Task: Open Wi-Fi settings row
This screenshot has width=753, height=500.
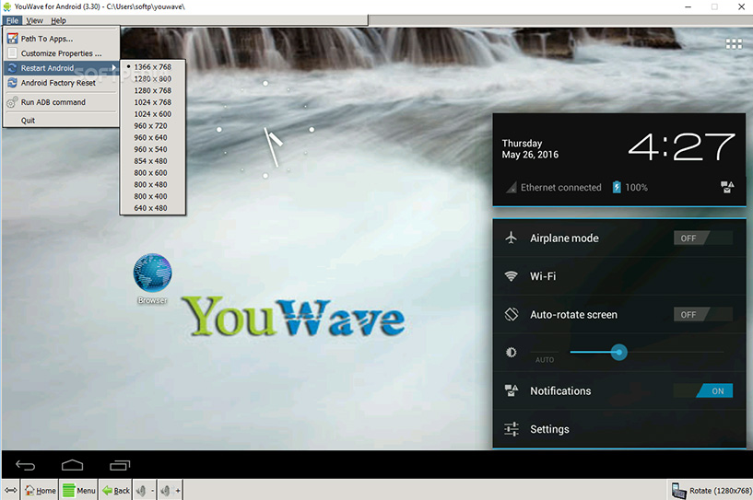Action: (619, 276)
